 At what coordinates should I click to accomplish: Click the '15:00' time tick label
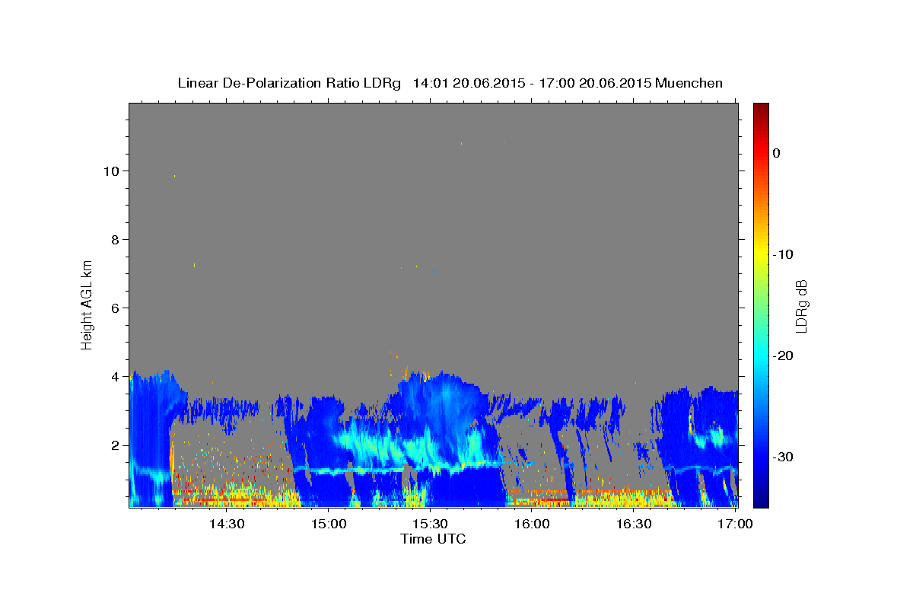[328, 524]
